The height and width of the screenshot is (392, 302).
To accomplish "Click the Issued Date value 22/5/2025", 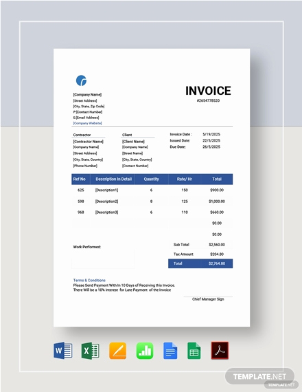I will coord(211,140).
